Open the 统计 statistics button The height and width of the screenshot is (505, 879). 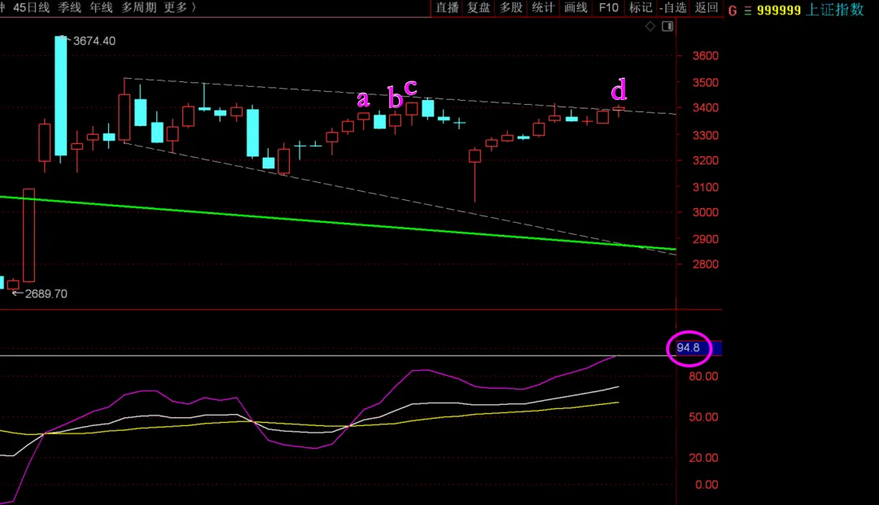543,8
